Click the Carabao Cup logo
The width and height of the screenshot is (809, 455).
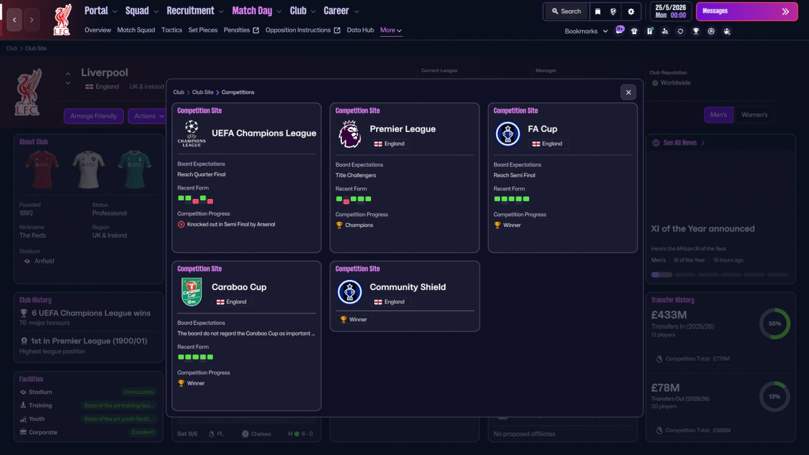[x=192, y=292]
